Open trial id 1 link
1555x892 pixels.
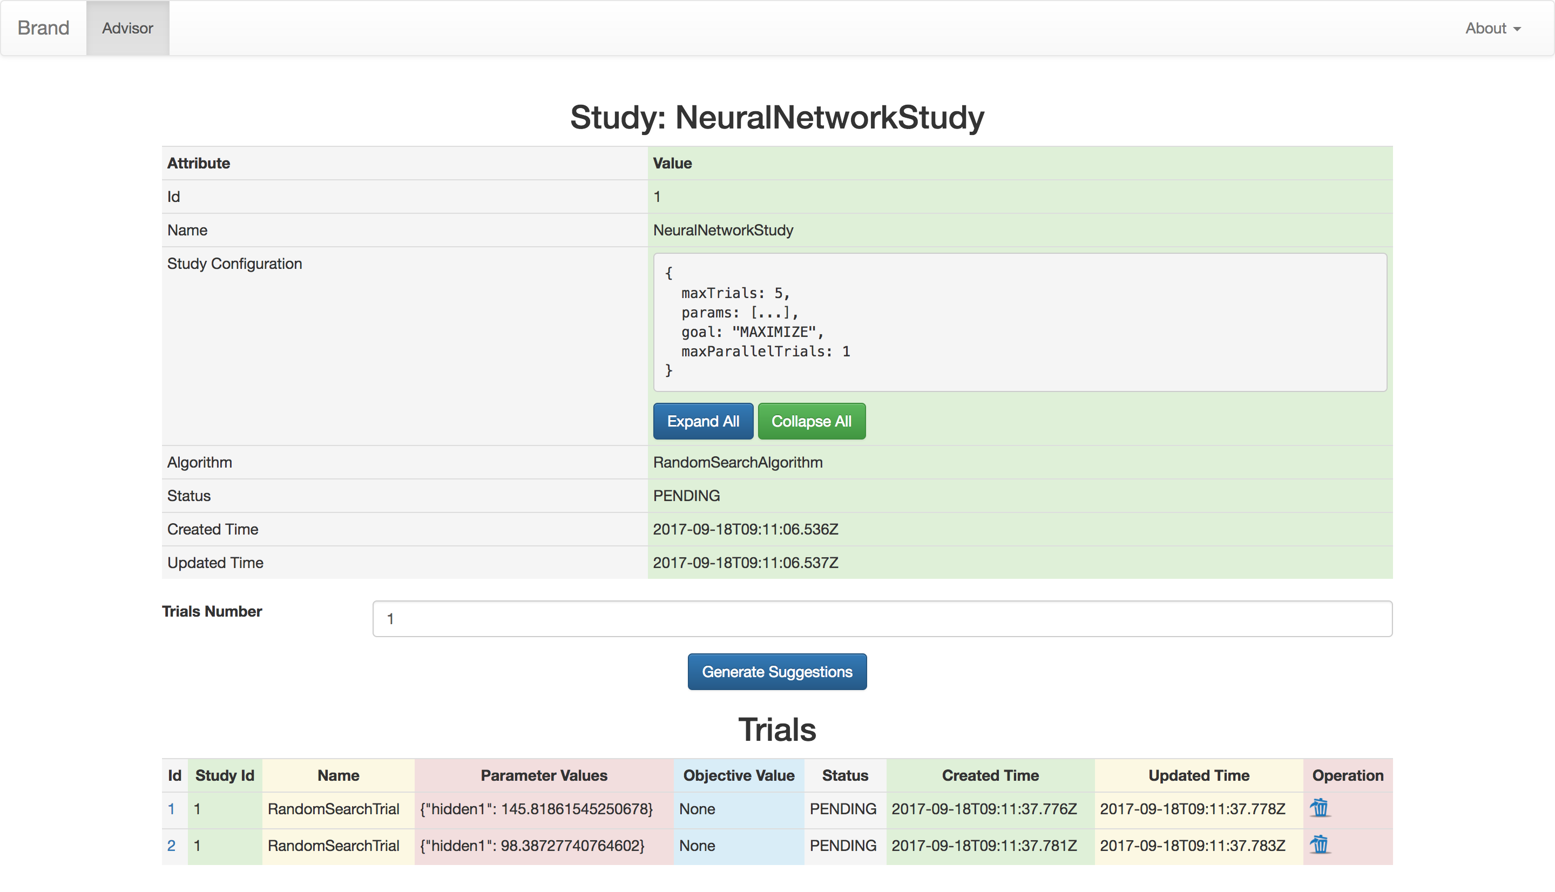coord(172,809)
